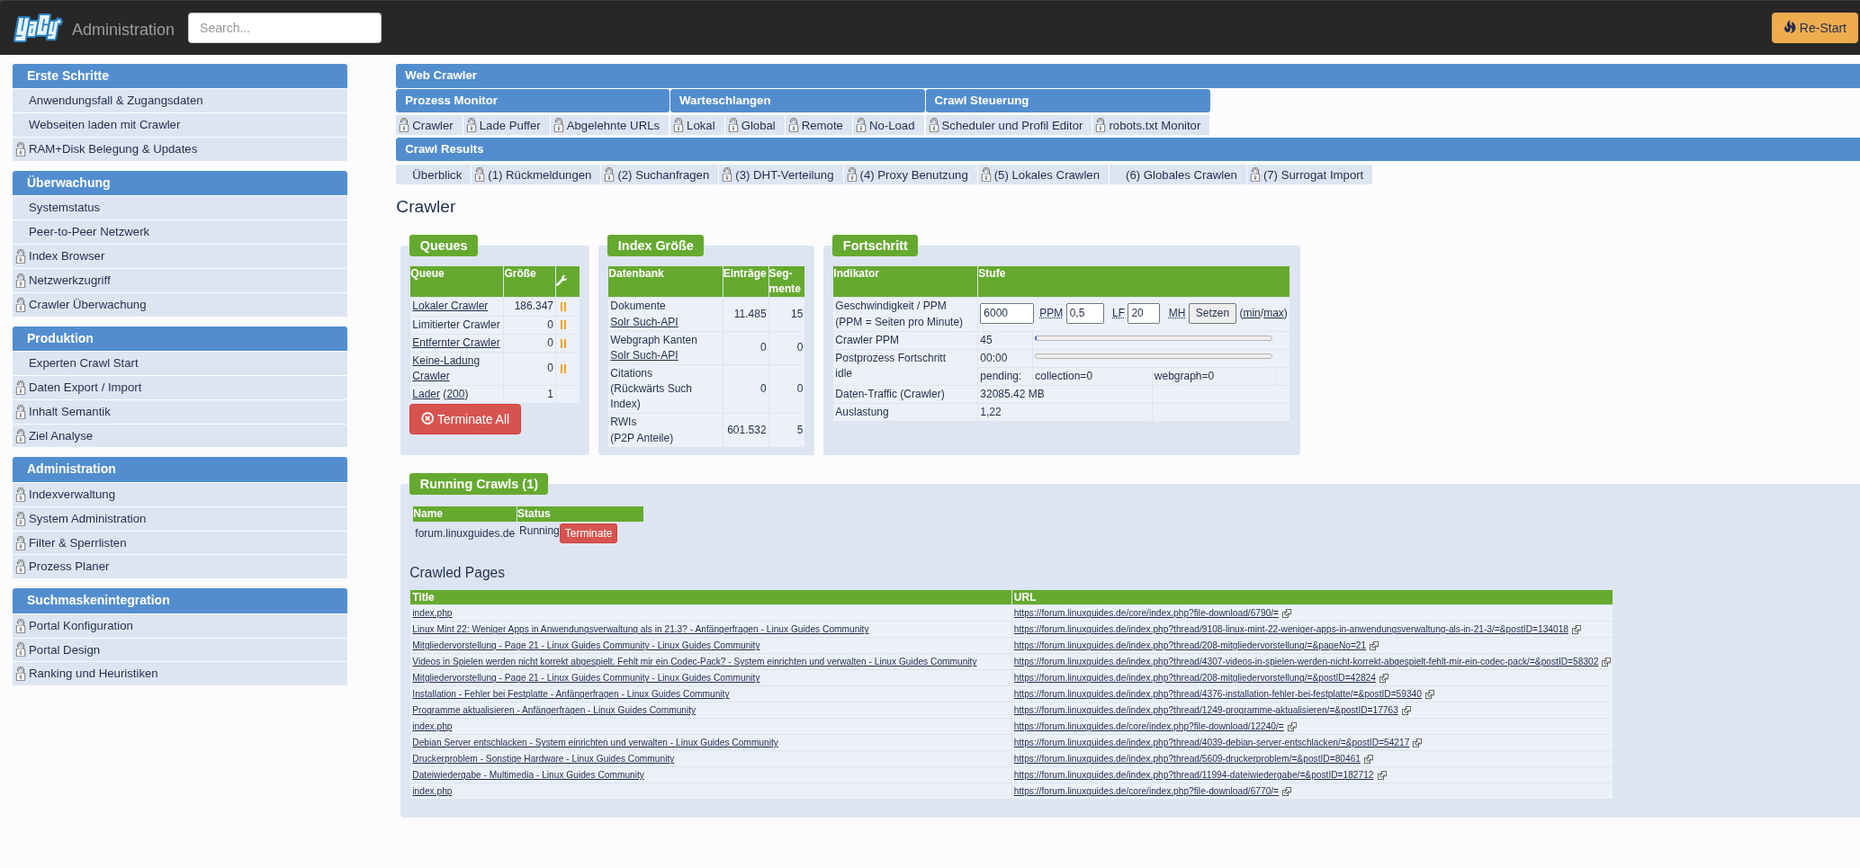Open external link icon for file-download/6790 URL
The height and width of the screenshot is (868, 1860).
coord(1287,613)
